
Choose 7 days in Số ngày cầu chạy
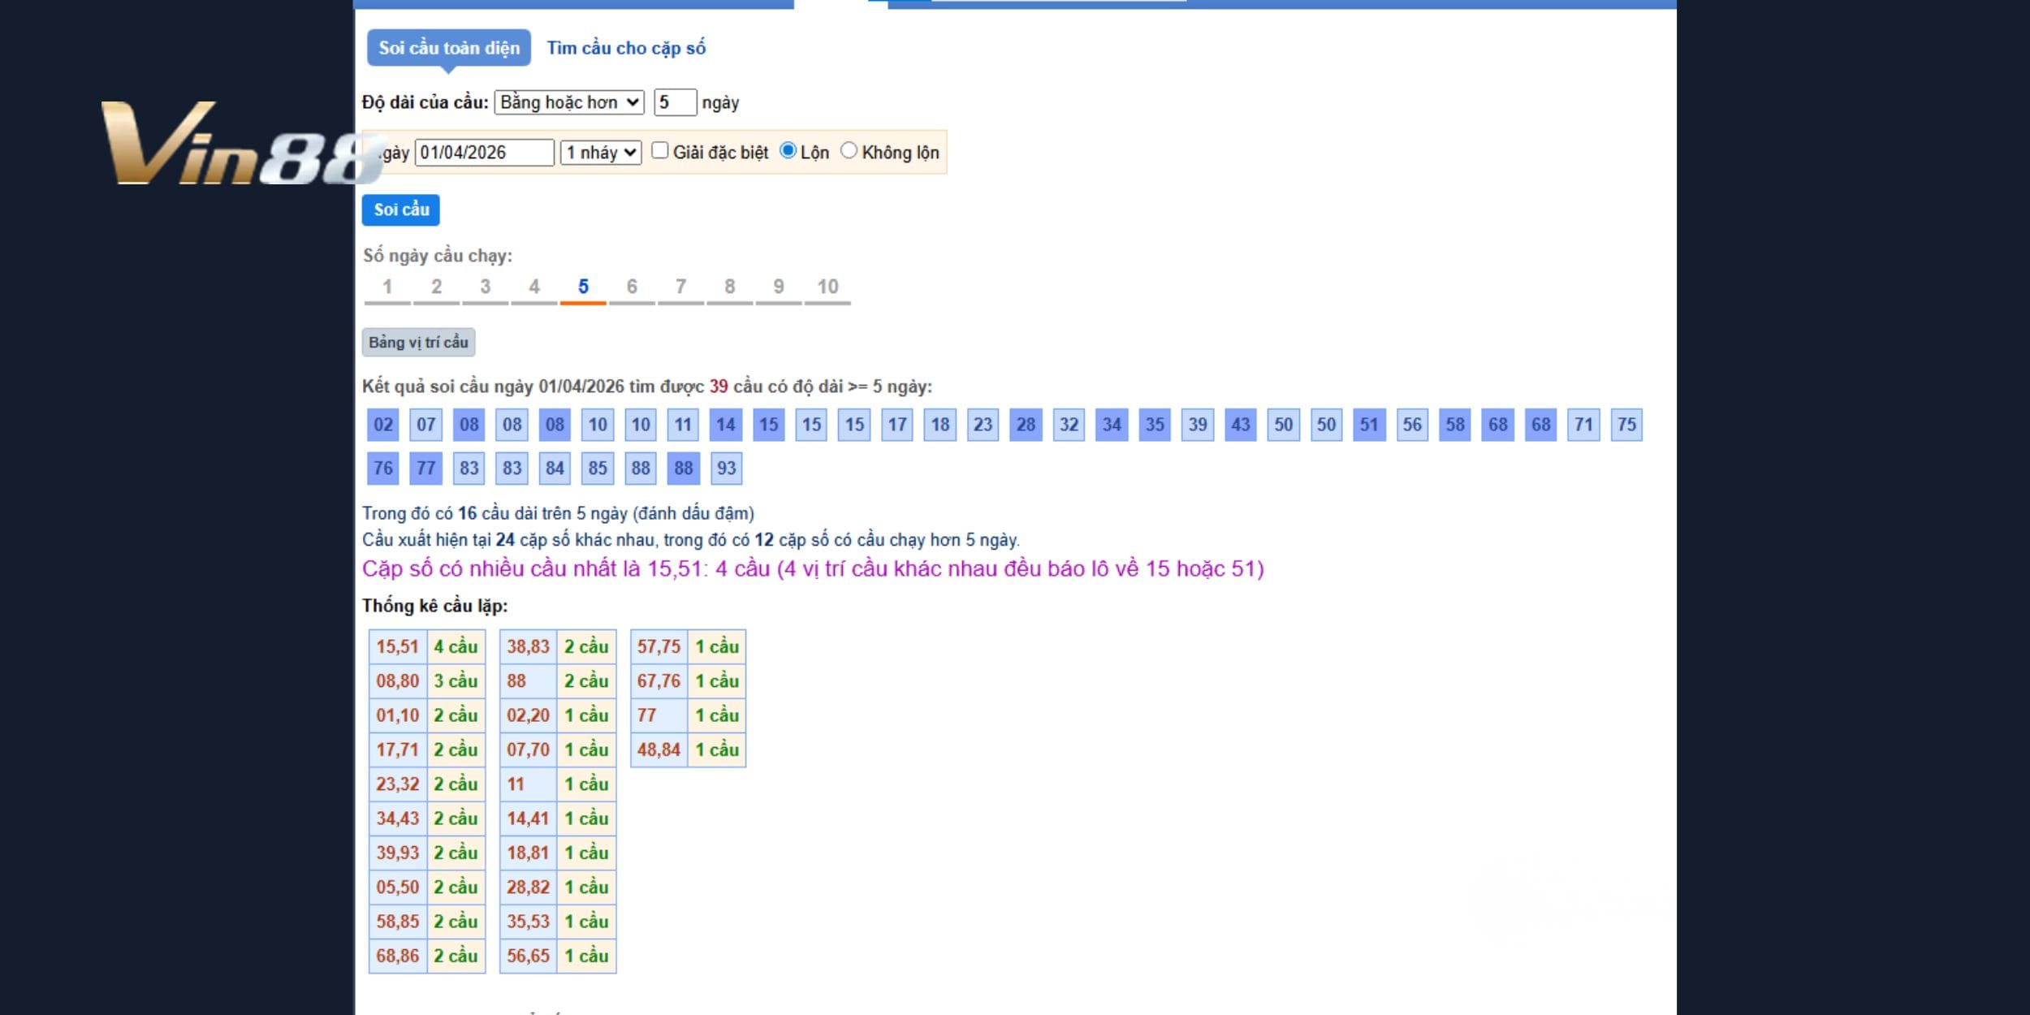pyautogui.click(x=680, y=287)
